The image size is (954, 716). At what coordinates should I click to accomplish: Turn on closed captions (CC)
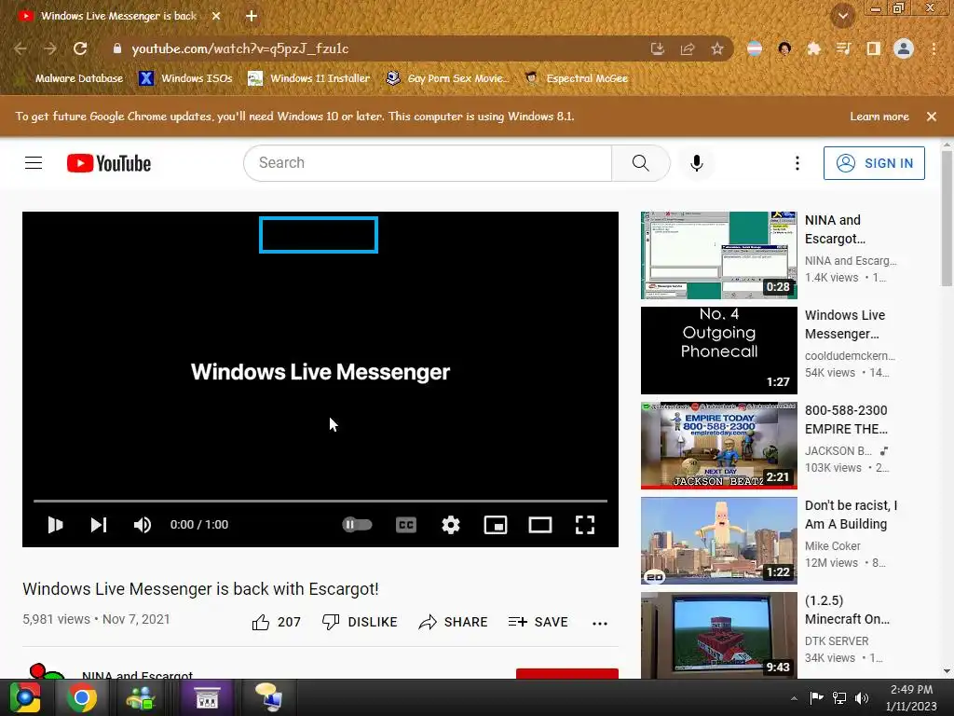tap(406, 525)
